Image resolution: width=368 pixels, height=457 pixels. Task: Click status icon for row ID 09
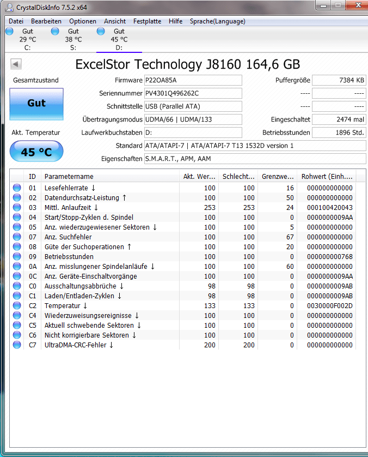(17, 256)
